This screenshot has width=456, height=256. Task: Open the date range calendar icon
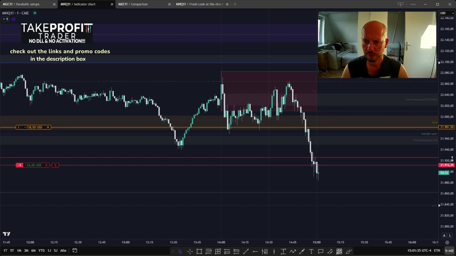point(74,250)
